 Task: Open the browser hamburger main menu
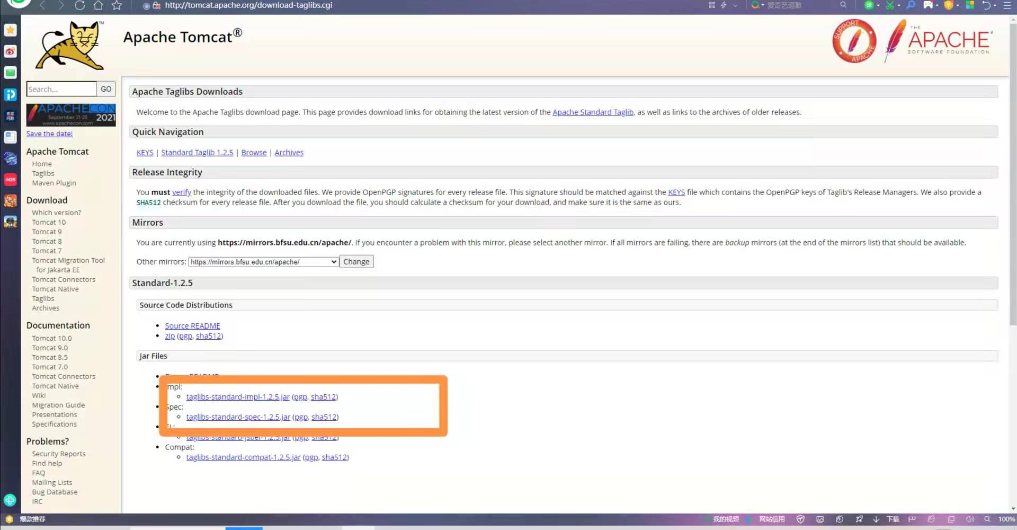click(x=1006, y=5)
